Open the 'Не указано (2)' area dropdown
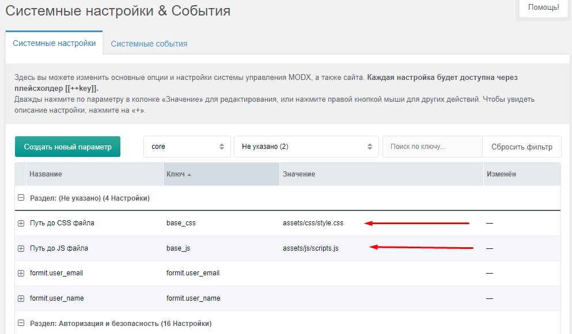The image size is (572, 334). [306, 147]
